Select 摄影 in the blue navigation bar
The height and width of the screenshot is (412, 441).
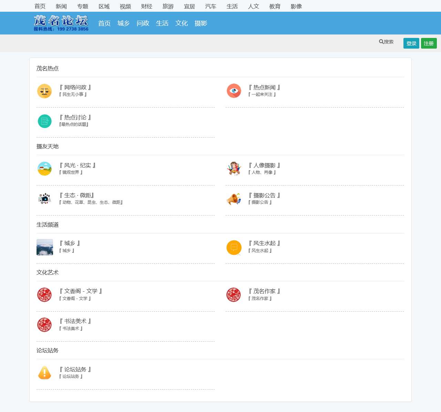click(x=201, y=23)
